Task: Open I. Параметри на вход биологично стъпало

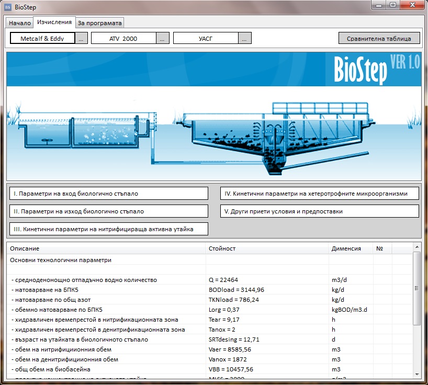Action: pyautogui.click(x=108, y=193)
